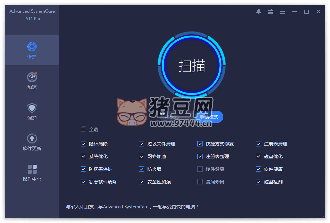This screenshot has width=330, height=223.
Task: Uncheck the 垃圾文件清理 checkbox
Action: pyautogui.click(x=142, y=144)
